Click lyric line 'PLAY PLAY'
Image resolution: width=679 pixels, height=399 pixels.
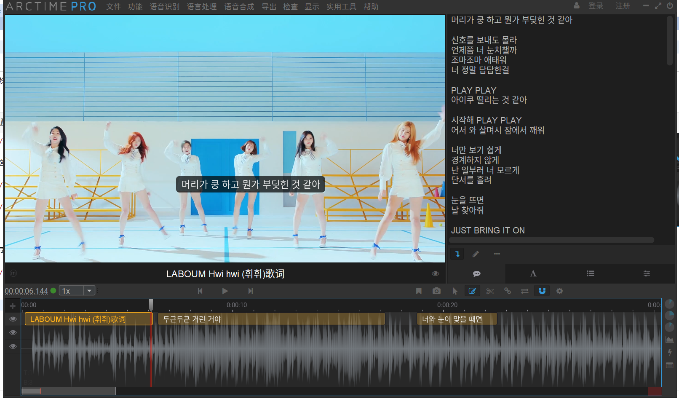click(473, 91)
